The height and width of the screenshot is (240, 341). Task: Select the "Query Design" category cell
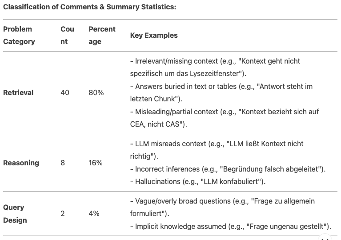point(15,214)
